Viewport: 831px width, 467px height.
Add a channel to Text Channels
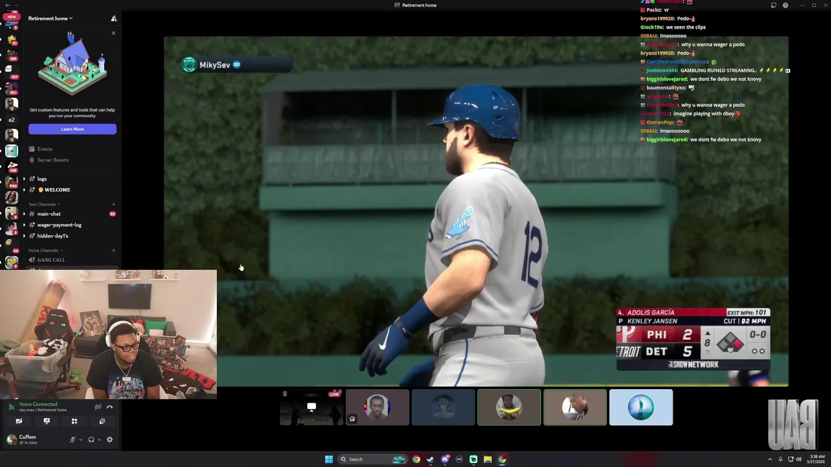(114, 204)
